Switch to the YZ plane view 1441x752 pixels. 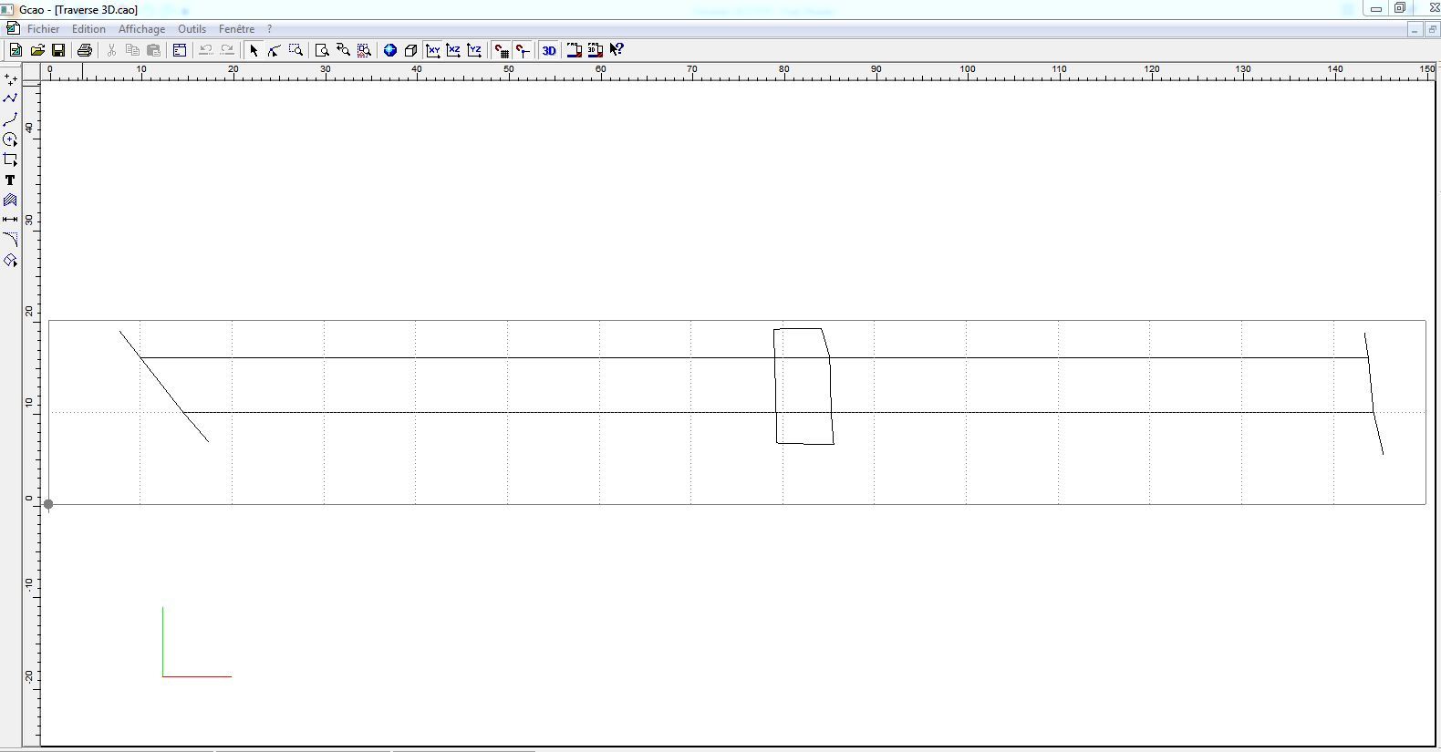[x=474, y=50]
